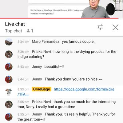Image resolution: width=123 pixels, height=123 pixels.
Task: Click the red video progress bar
Action: tap(59, 18)
